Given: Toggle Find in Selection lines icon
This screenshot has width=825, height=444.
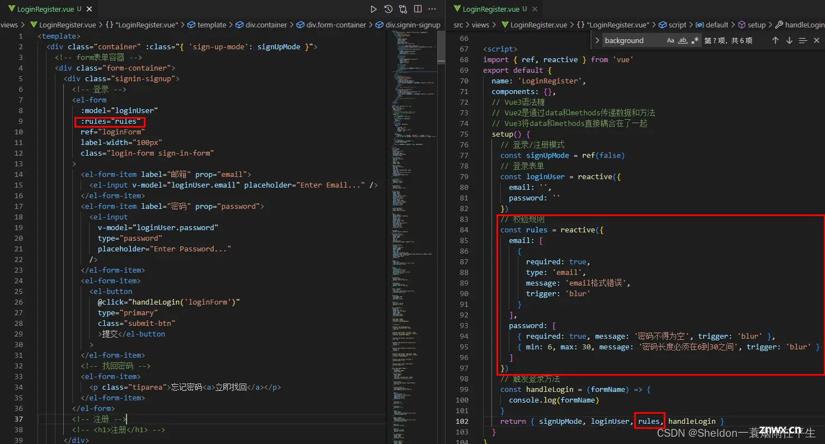Looking at the screenshot, I should (803, 40).
